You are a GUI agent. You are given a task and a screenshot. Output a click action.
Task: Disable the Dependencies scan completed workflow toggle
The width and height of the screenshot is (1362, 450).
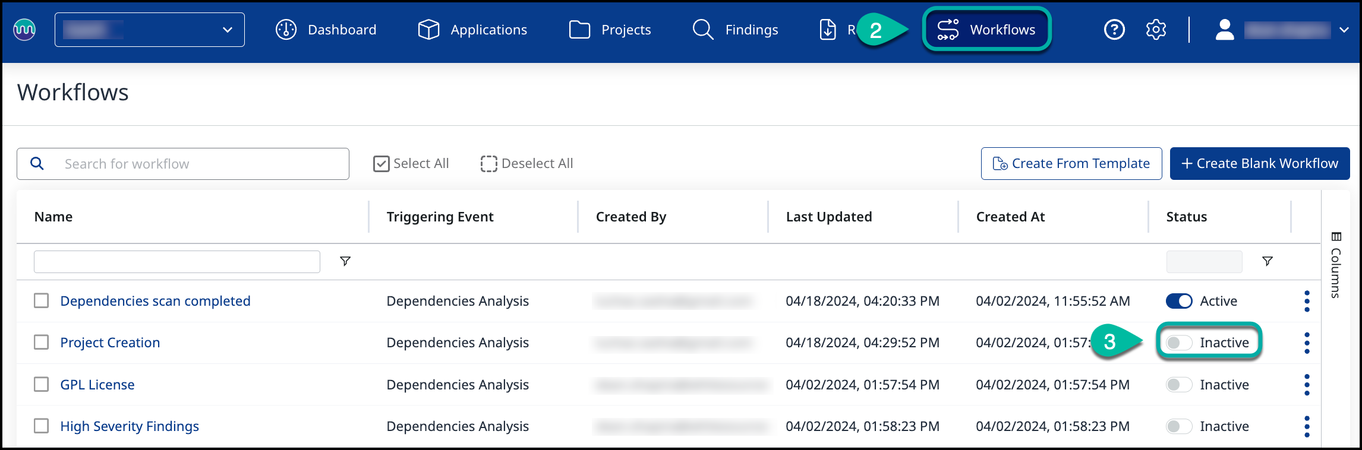point(1178,301)
